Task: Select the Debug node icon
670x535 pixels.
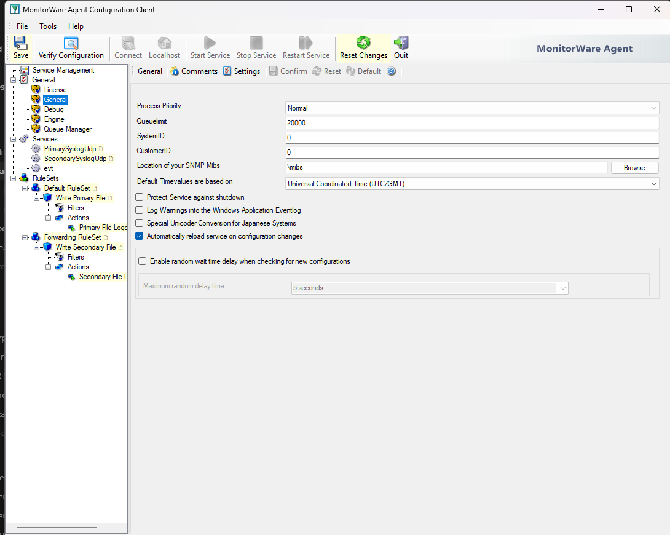Action: [x=36, y=109]
